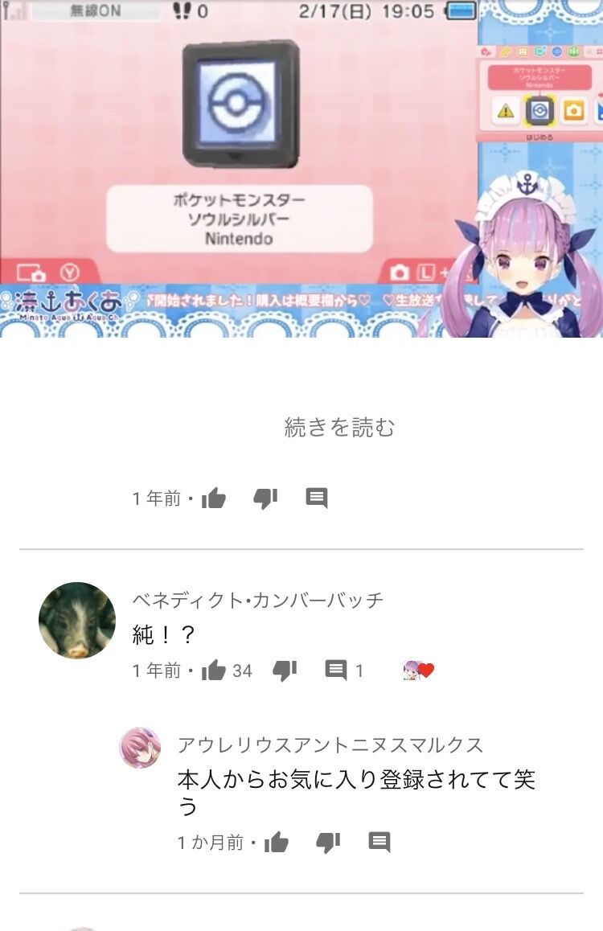Viewport: 603px width, 931px height.
Task: Open ベネディクト・カンバーバッチ channel name
Action: point(258,601)
